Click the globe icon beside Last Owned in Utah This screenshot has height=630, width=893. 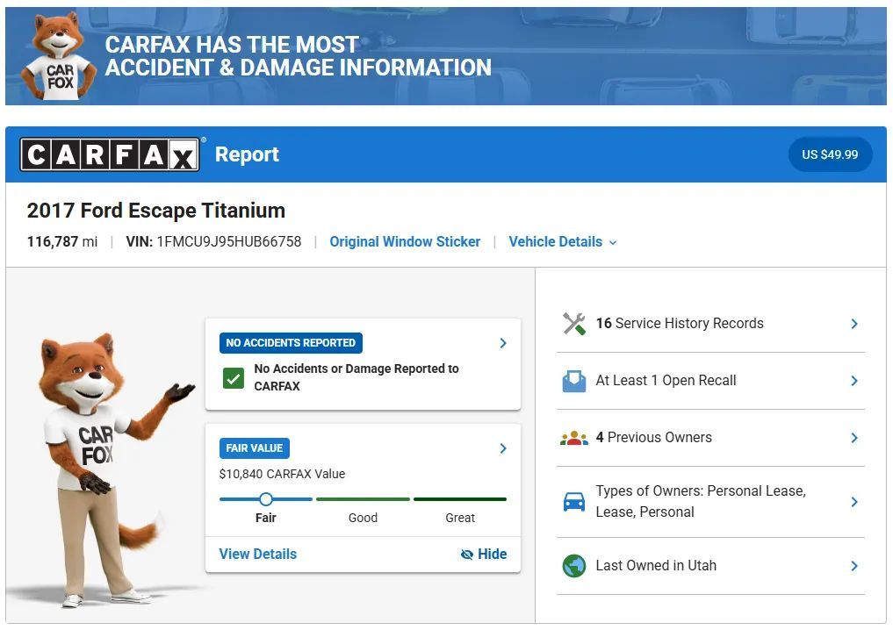click(x=574, y=566)
